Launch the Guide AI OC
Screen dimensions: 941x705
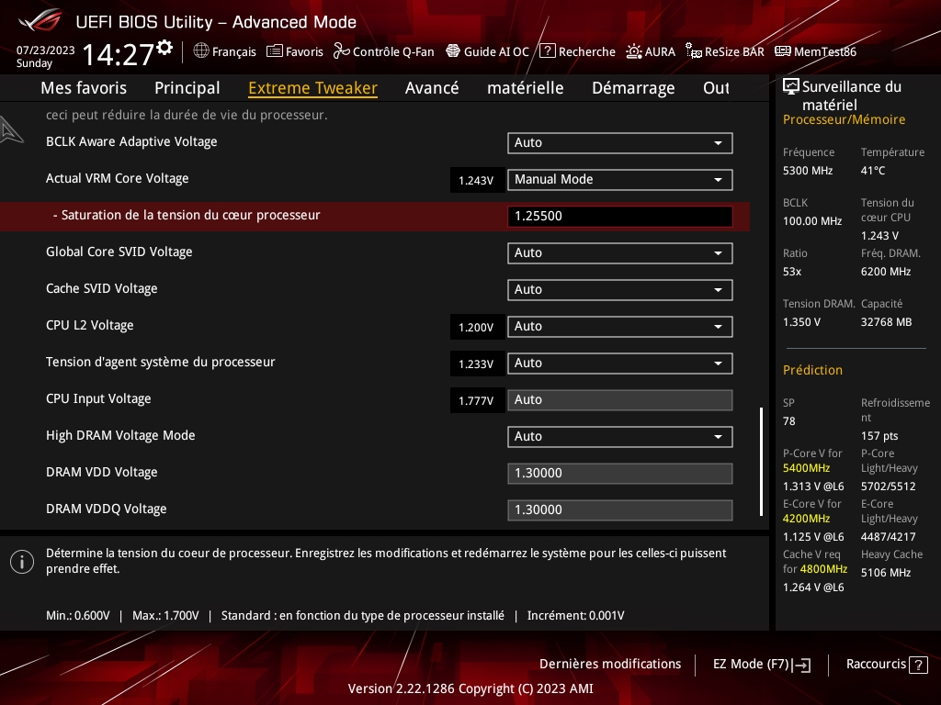pos(487,51)
